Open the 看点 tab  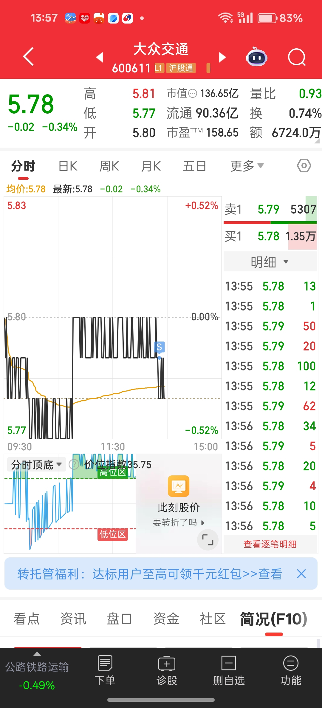coord(27,619)
